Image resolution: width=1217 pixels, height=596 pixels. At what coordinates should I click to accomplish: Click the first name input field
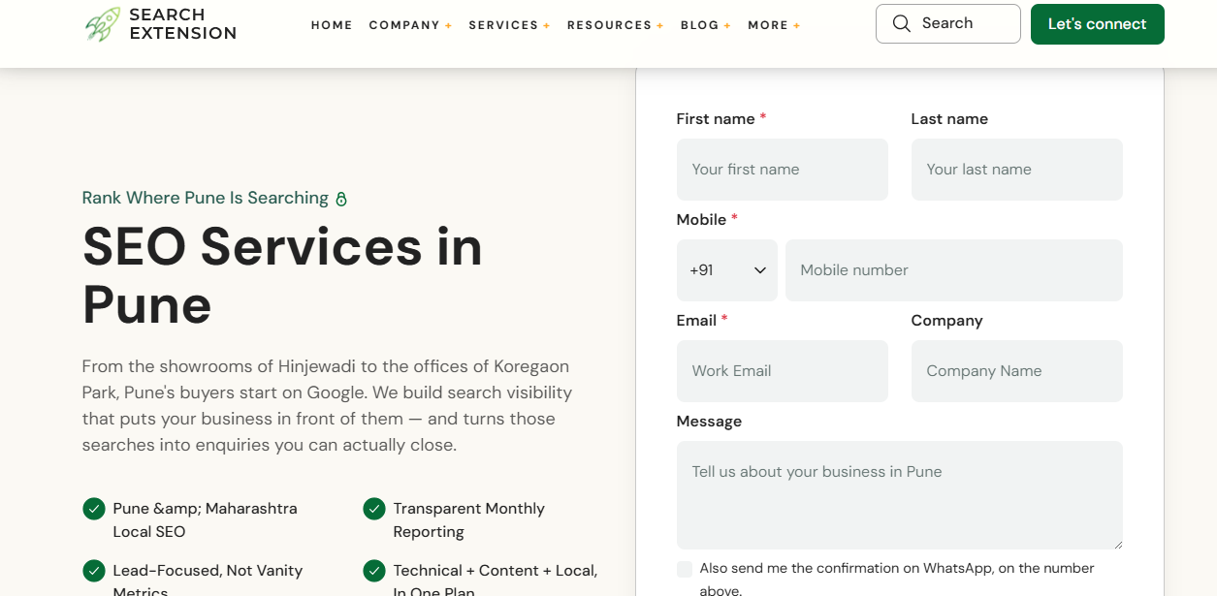[783, 170]
